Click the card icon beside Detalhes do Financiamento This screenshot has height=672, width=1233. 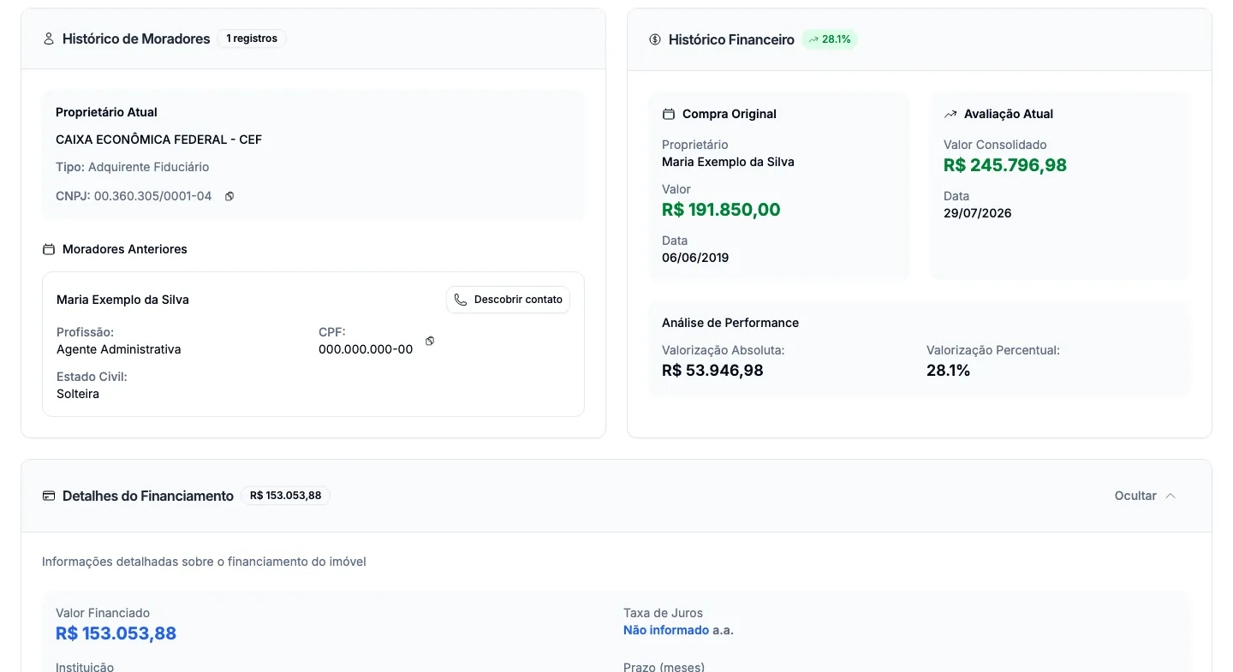click(49, 496)
